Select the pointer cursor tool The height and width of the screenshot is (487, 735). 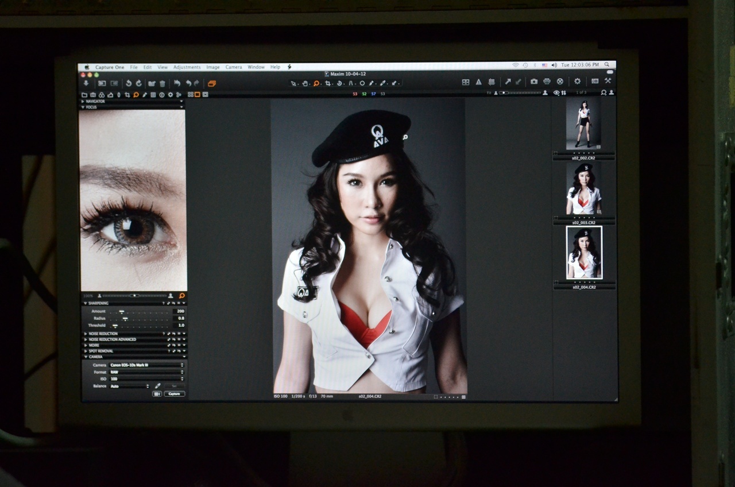pos(293,83)
